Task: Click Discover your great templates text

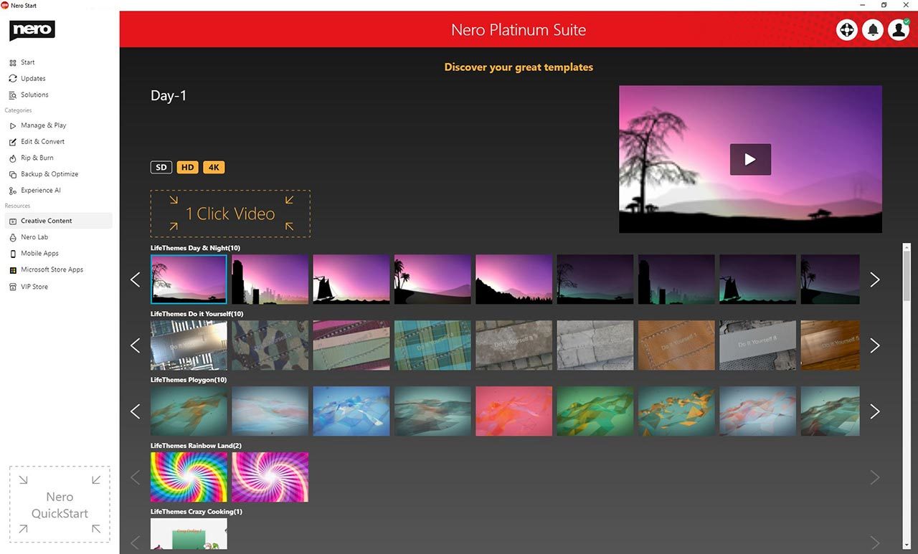Action: coord(519,67)
